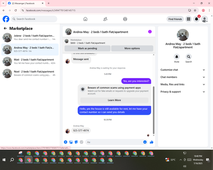Reload the page in the browser
Viewport: 213px width, 170px height.
[x=16, y=10]
